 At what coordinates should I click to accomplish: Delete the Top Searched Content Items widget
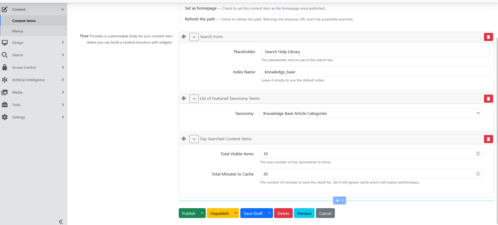[x=488, y=139]
